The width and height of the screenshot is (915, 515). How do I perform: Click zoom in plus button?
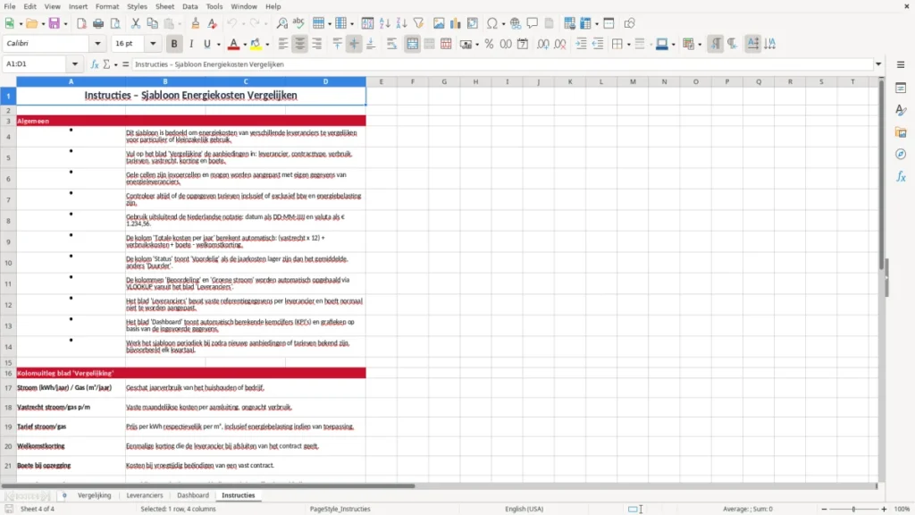884,509
